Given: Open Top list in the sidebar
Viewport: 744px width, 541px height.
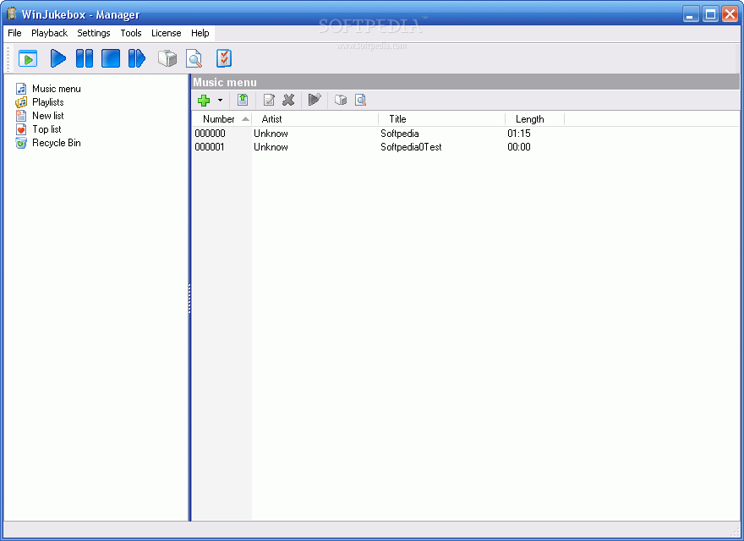Looking at the screenshot, I should [46, 129].
